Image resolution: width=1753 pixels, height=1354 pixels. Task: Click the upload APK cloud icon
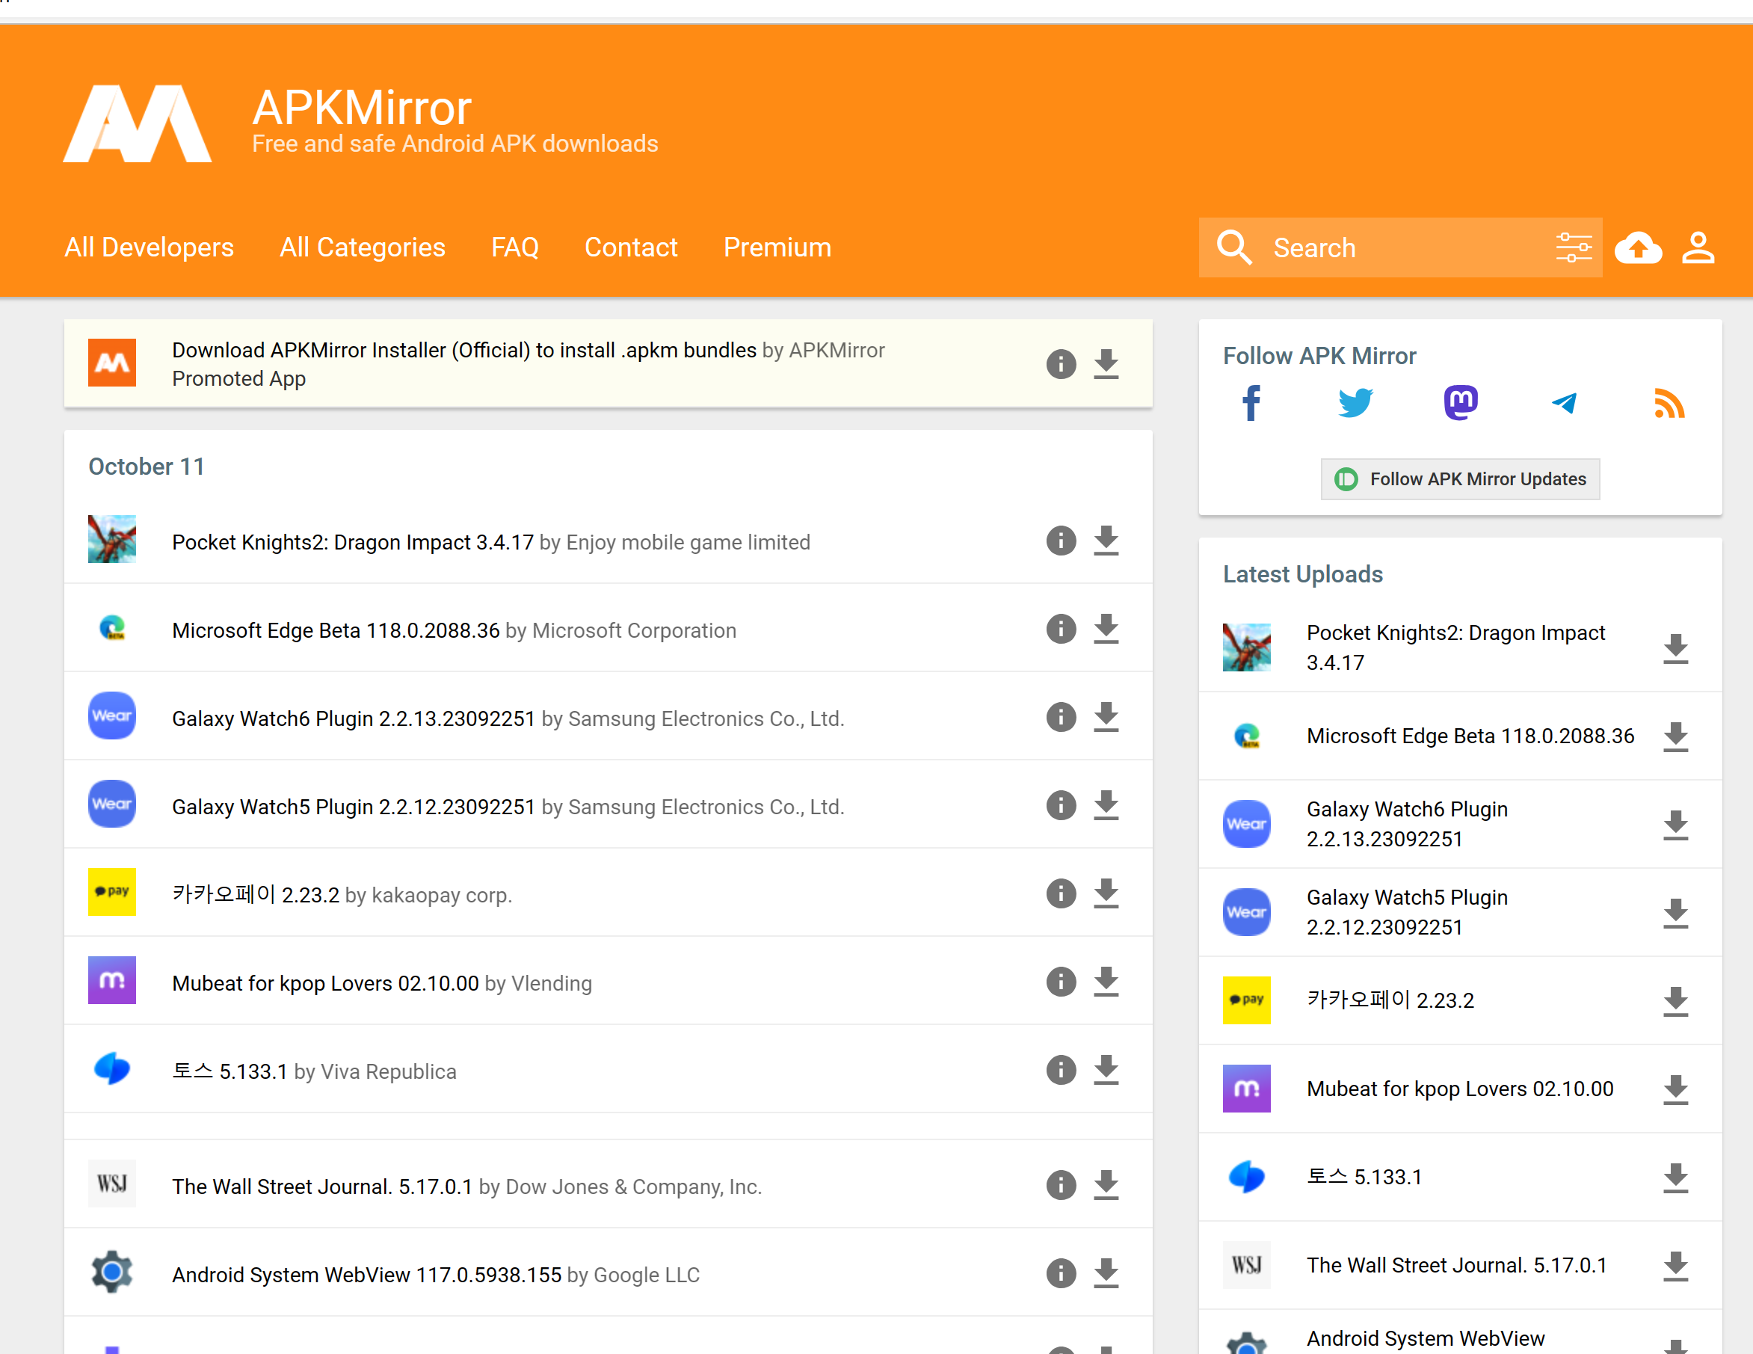tap(1637, 248)
